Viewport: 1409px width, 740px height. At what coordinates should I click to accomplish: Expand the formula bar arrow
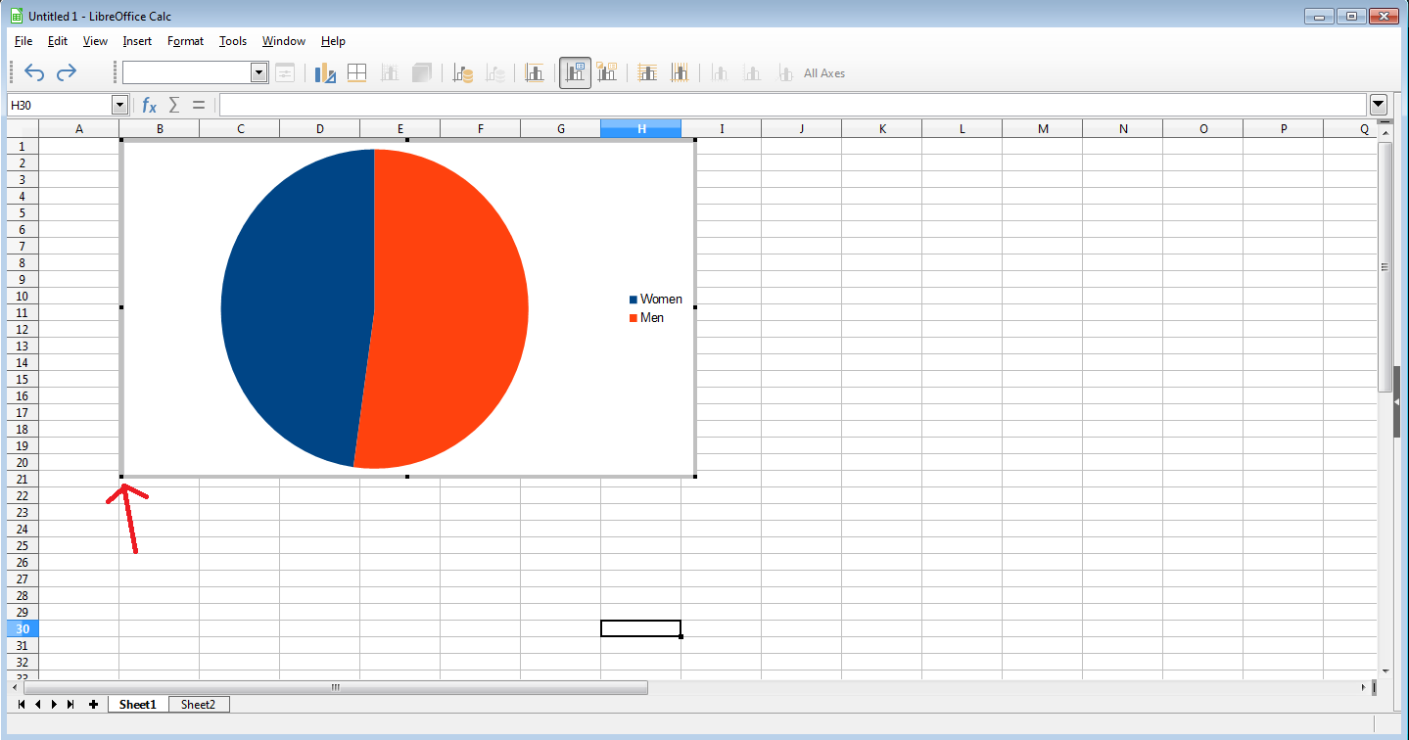[x=1379, y=105]
